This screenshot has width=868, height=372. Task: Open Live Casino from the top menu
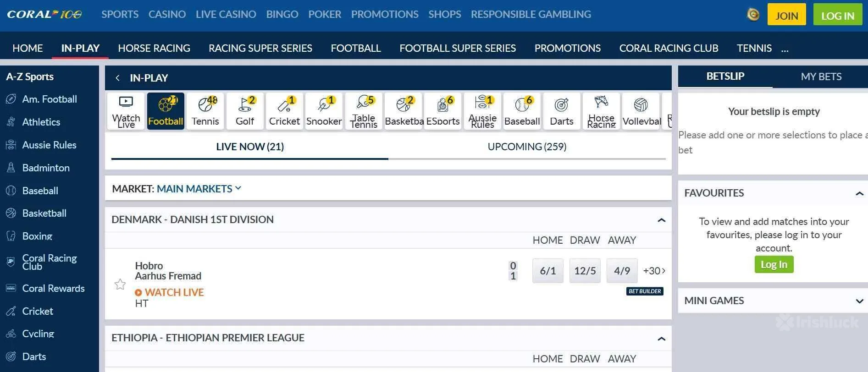click(226, 14)
